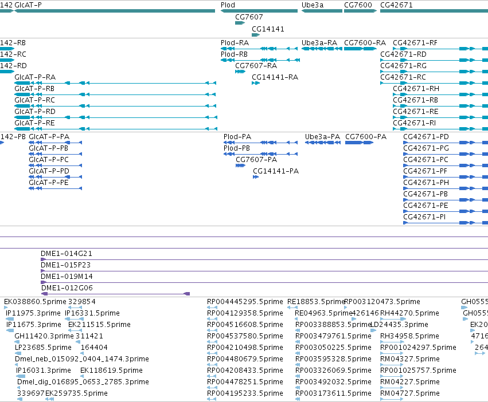This screenshot has width=488, height=402.
Task: Click the GlcAT-P gene label
Action: pyautogui.click(x=28, y=5)
